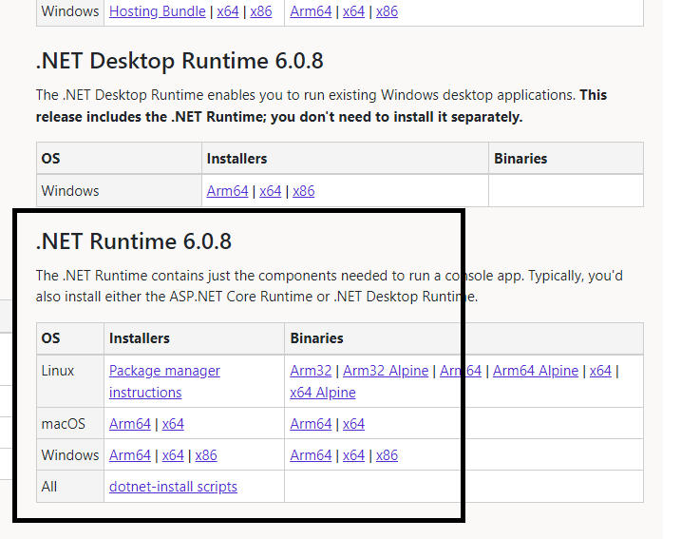Image resolution: width=681 pixels, height=539 pixels.
Task: Click Installers header in .NET Runtime table
Action: (194, 338)
